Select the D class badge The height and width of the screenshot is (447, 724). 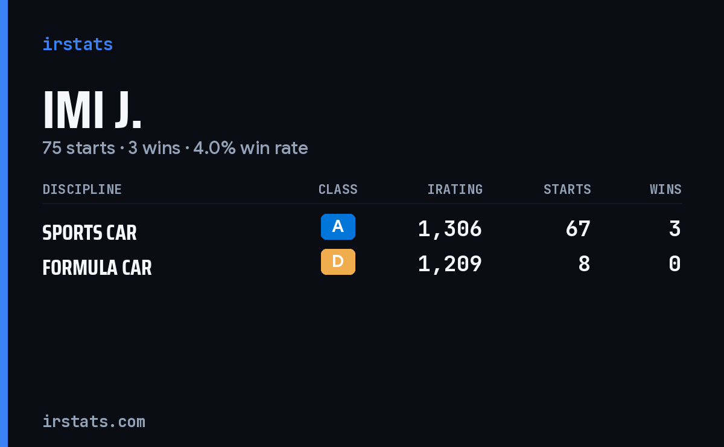click(338, 262)
